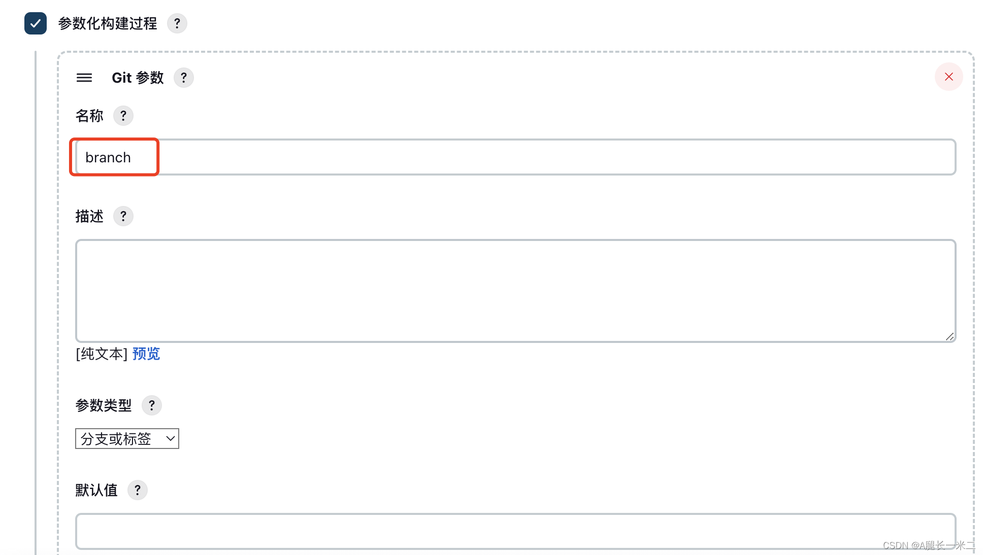Click 参数化构建过程 menu label

pyautogui.click(x=105, y=23)
